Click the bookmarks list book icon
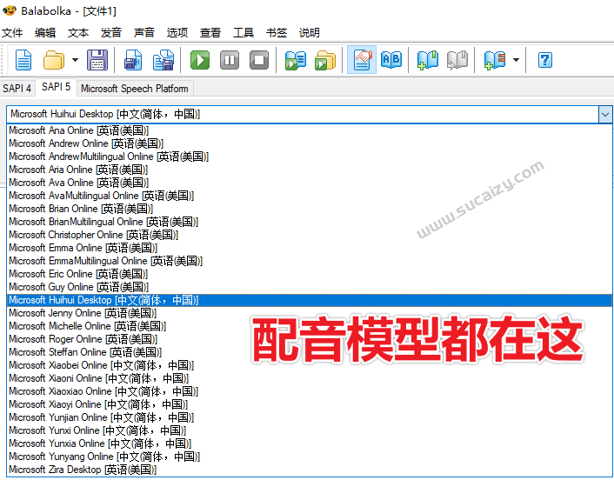 click(x=495, y=60)
